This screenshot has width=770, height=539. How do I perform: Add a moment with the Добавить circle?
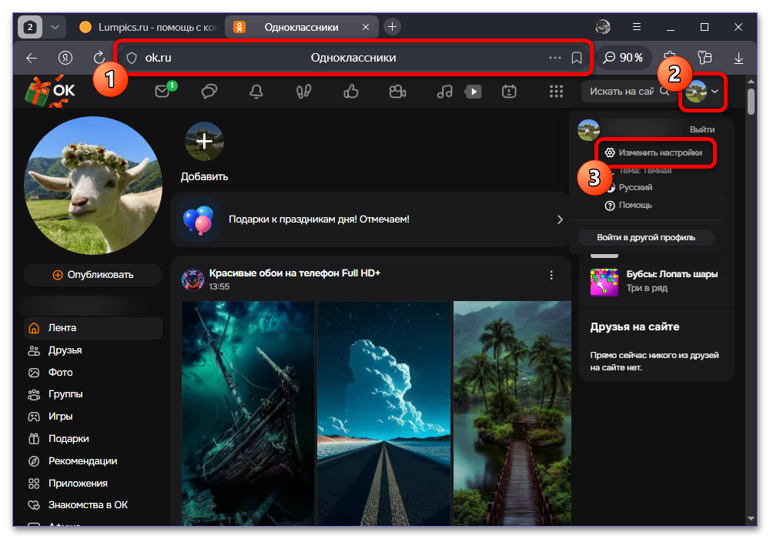tap(204, 142)
